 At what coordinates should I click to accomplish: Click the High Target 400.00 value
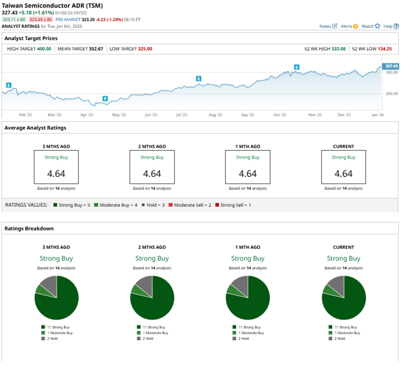pos(43,49)
